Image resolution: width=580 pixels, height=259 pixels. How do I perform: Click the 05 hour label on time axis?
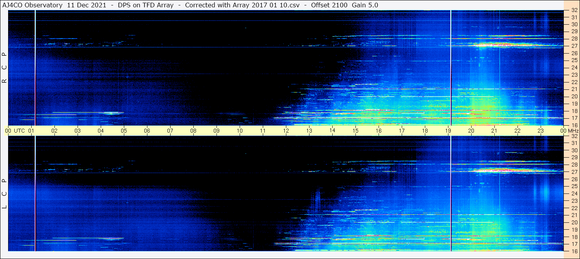coord(124,131)
